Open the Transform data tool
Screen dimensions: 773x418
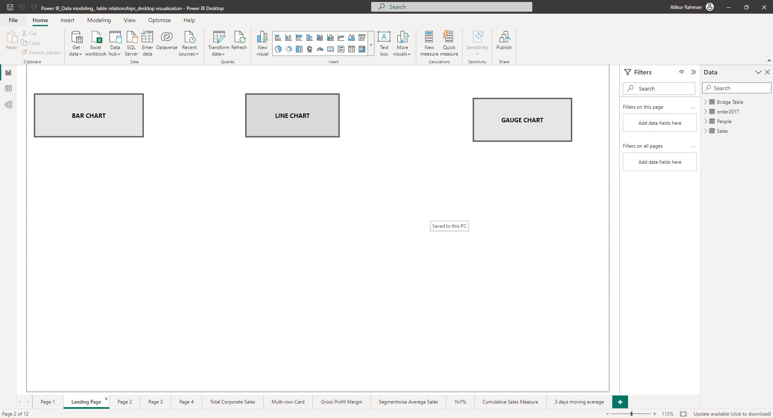click(x=219, y=43)
